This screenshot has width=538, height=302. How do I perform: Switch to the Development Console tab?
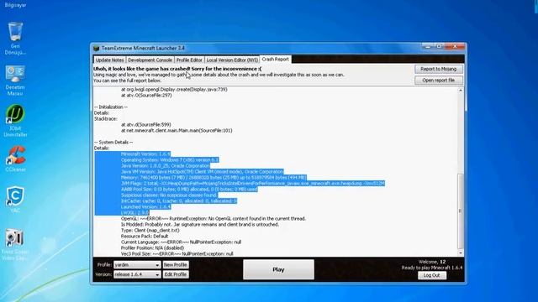point(150,60)
